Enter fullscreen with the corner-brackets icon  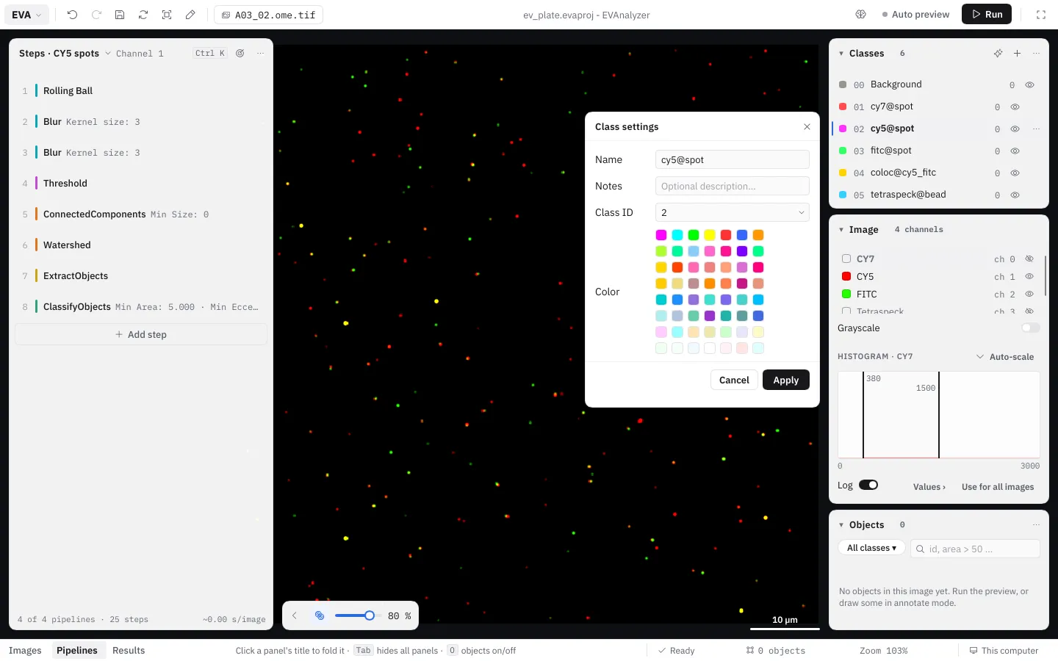(x=1041, y=15)
